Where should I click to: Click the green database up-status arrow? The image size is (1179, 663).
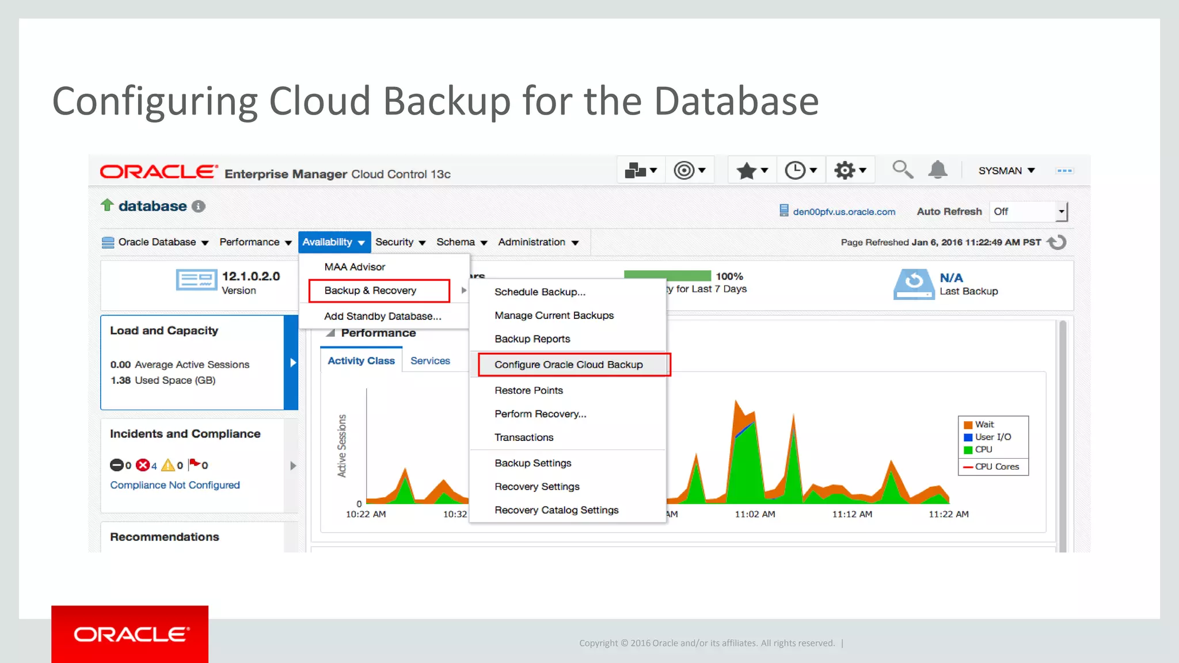pos(107,205)
